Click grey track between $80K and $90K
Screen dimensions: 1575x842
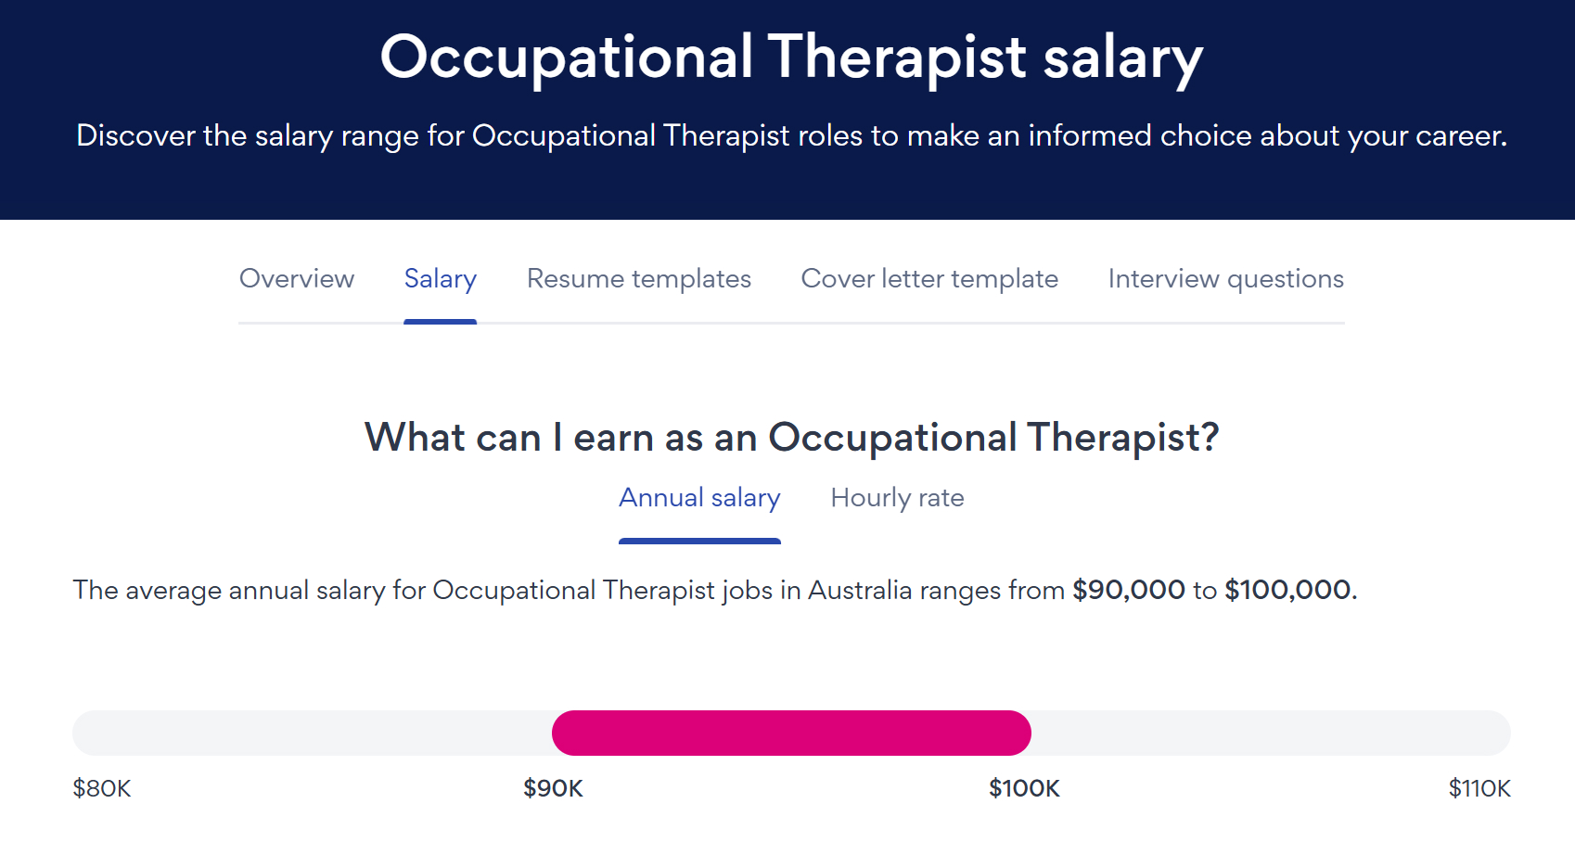coord(312,733)
